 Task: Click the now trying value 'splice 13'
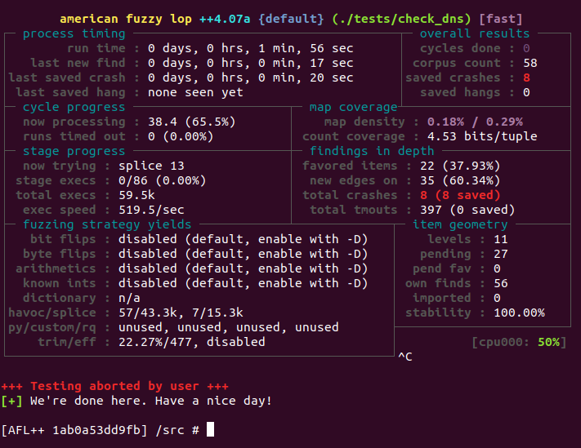pos(151,166)
